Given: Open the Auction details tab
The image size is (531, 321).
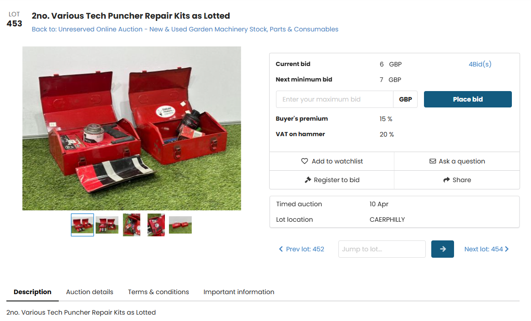Looking at the screenshot, I should pos(89,292).
